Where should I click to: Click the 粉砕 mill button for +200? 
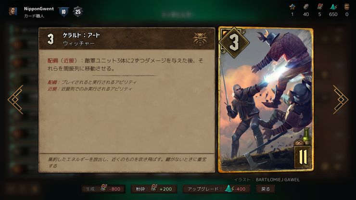(154, 189)
